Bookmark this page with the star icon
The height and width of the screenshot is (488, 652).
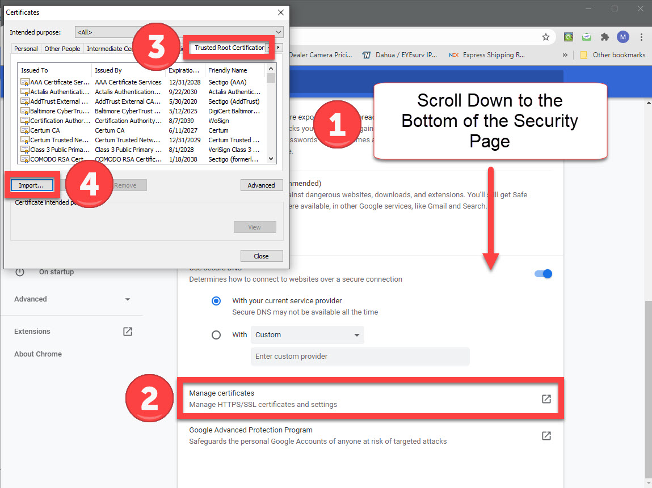[x=545, y=37]
